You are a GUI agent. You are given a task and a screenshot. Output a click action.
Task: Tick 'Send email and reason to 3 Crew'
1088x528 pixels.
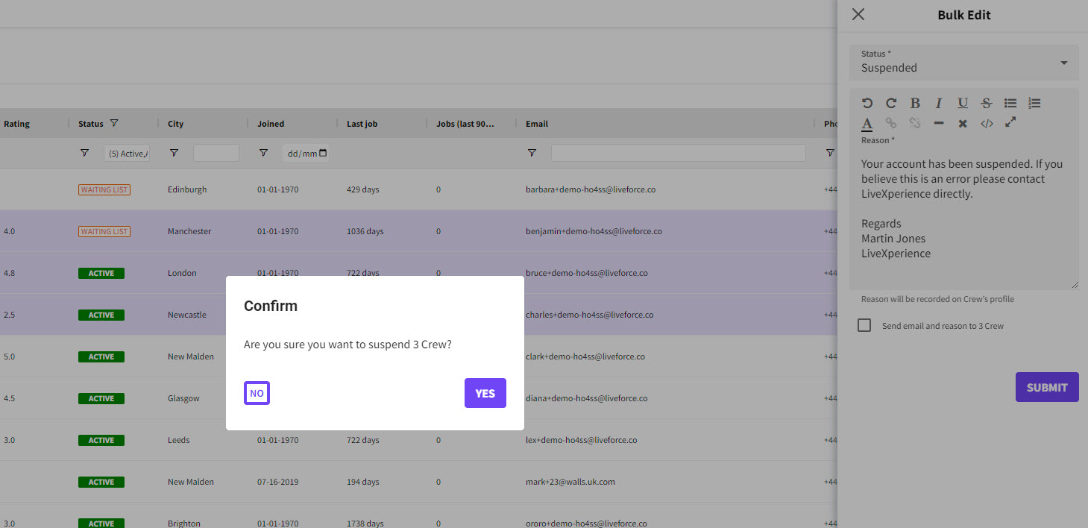click(864, 326)
